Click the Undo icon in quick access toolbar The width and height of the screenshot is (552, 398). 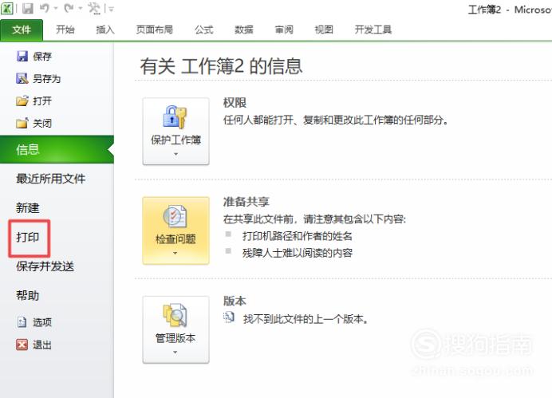click(x=45, y=8)
